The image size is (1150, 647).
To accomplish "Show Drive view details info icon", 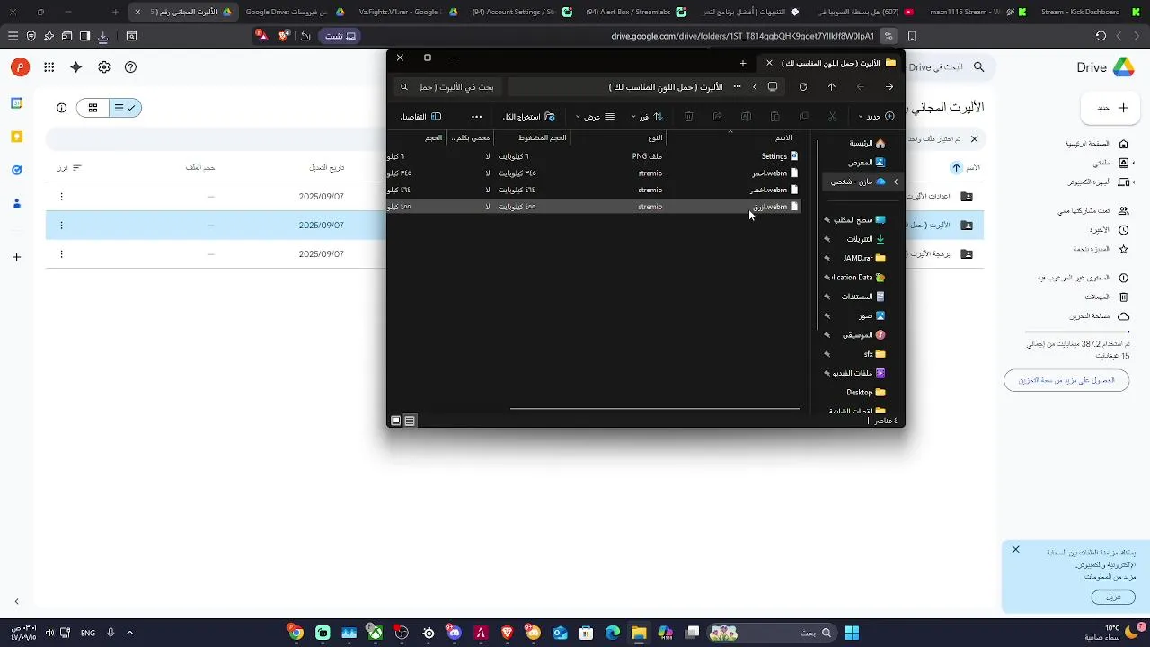I will [x=62, y=108].
